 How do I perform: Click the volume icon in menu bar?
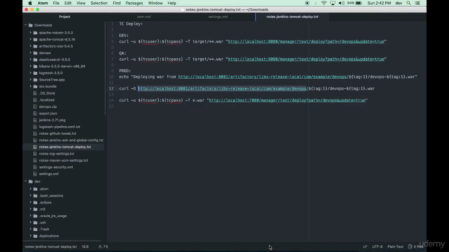point(342,3)
